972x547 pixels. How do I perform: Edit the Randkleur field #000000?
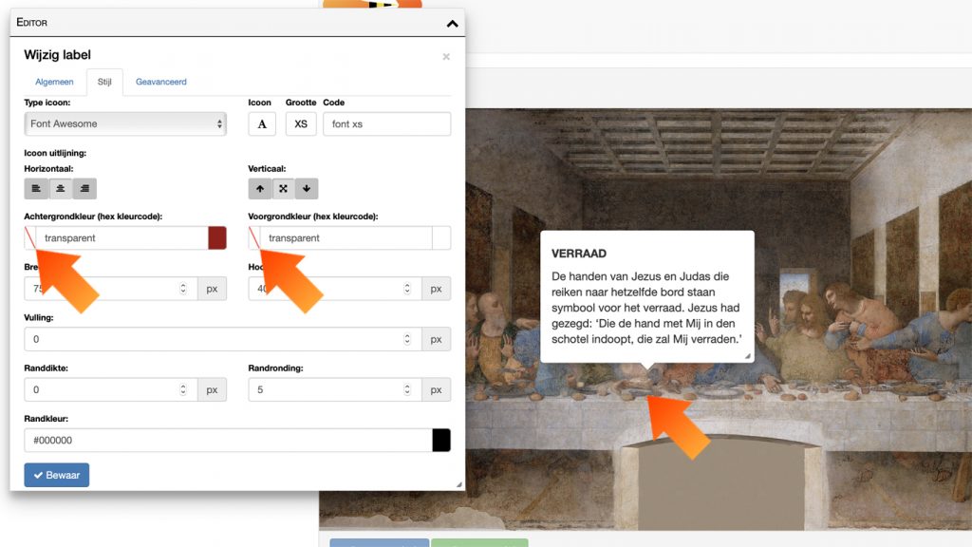228,441
